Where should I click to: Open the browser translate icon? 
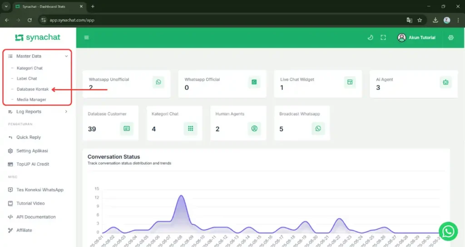(409, 20)
